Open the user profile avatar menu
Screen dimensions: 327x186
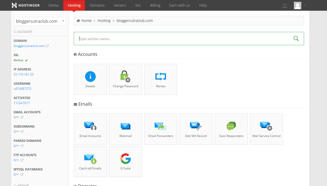[x=299, y=5]
